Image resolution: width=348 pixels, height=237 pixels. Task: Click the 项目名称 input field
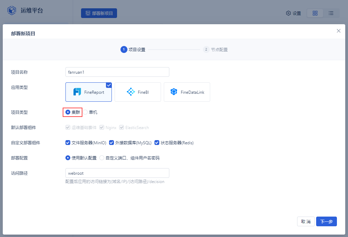[x=117, y=72]
